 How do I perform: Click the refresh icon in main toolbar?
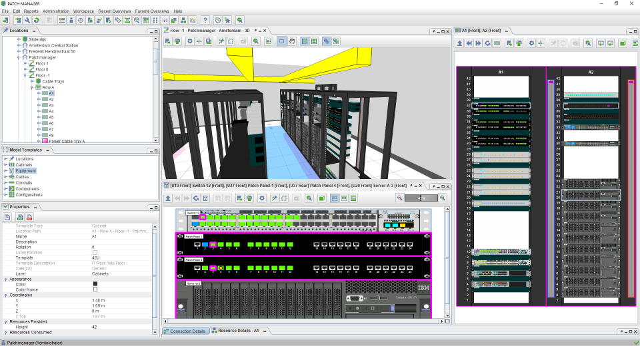click(37, 21)
